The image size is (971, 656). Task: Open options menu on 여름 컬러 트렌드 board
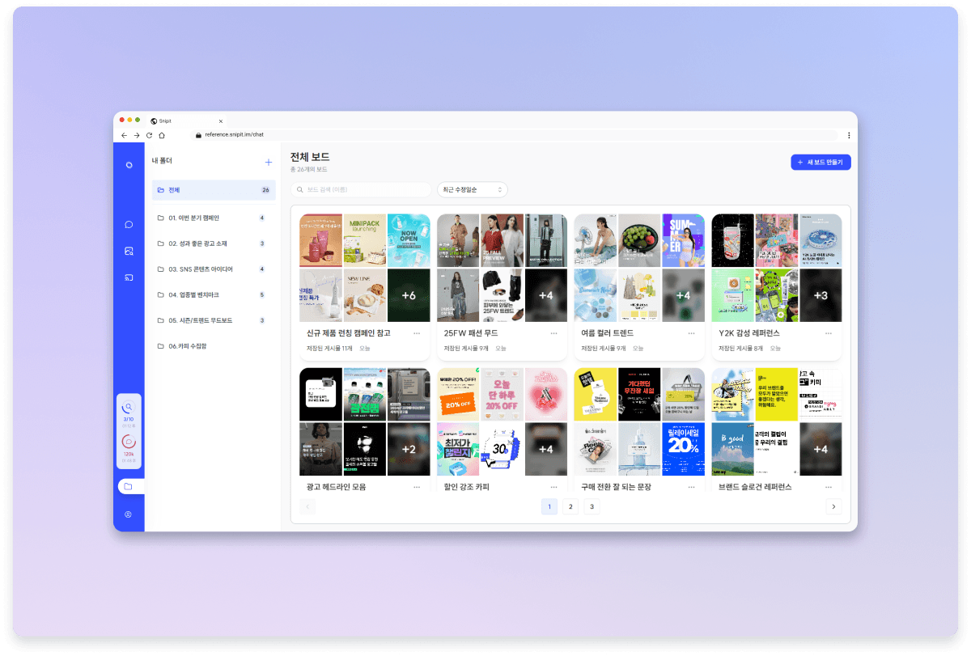pyautogui.click(x=691, y=332)
